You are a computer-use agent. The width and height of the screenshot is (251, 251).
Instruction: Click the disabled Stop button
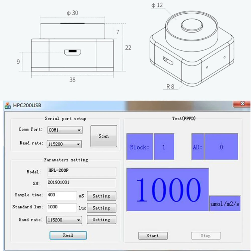tap(206, 236)
